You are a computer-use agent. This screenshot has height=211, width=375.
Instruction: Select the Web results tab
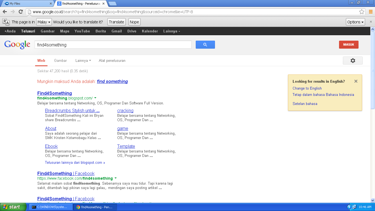pyautogui.click(x=41, y=60)
